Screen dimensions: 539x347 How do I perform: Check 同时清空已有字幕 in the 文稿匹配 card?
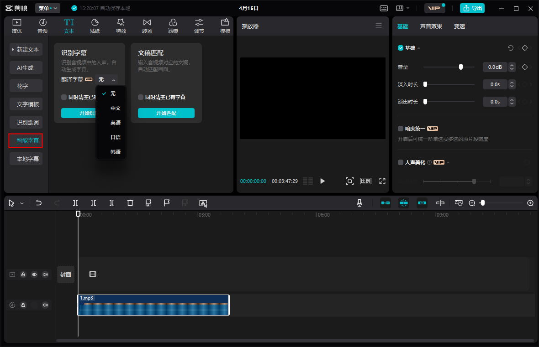point(141,97)
